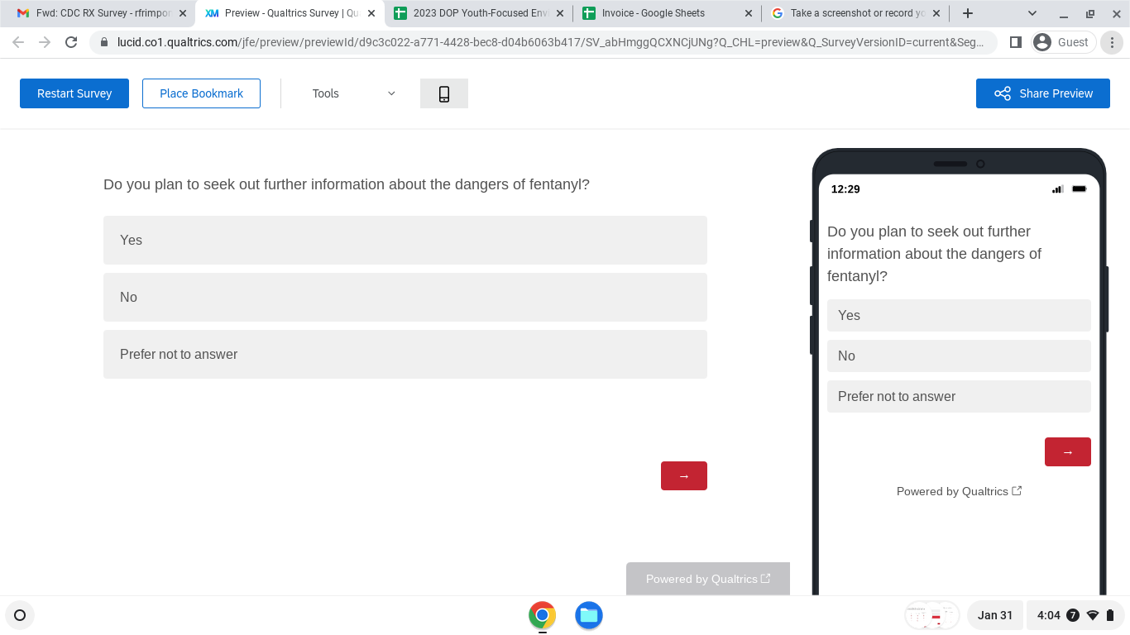Image resolution: width=1130 pixels, height=635 pixels.
Task: Open the Guest profile menu
Action: click(1063, 42)
